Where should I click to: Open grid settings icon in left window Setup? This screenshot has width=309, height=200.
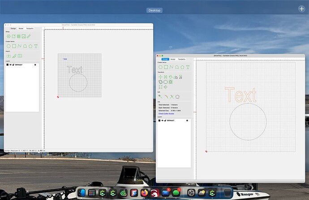click(x=19, y=36)
